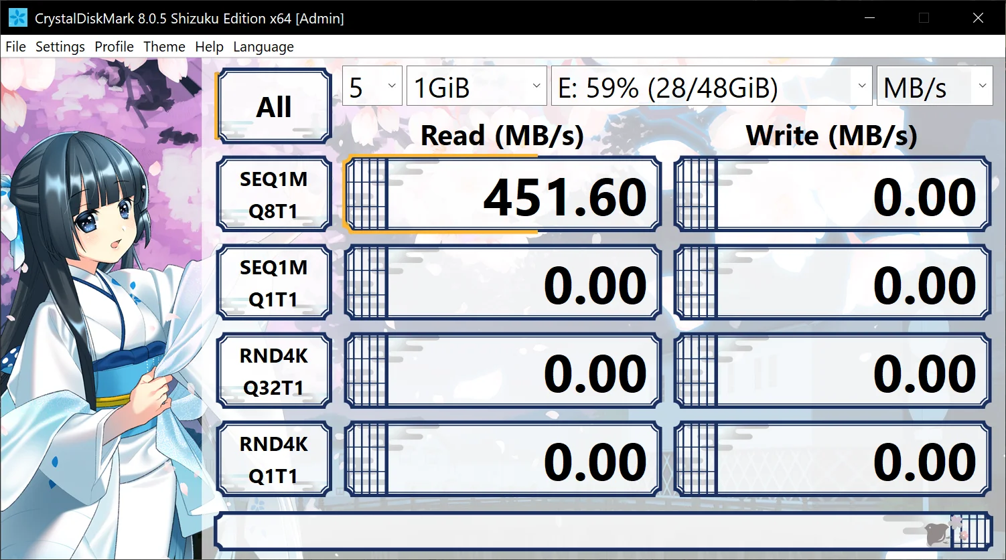Click the SEQ1M Q8T1 write result
The width and height of the screenshot is (1006, 560).
(x=833, y=195)
